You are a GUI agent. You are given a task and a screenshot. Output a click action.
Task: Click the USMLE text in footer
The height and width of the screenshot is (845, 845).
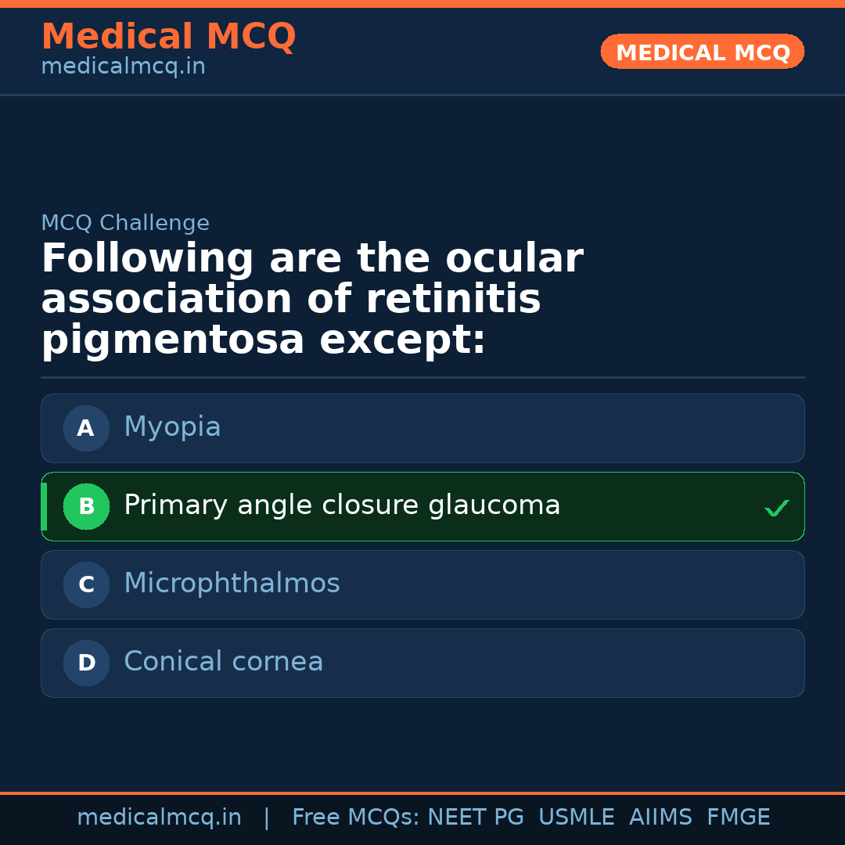577,816
